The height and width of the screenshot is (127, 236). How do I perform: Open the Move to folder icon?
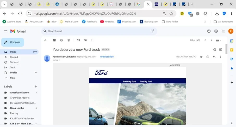click(85, 40)
